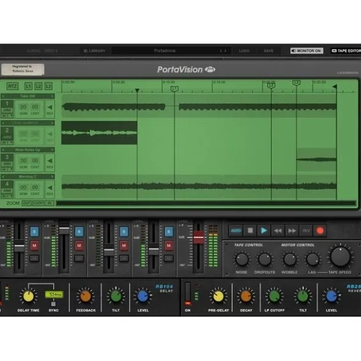The width and height of the screenshot is (361, 361).
Task: Open track 3 input dropdown
Action: [x=7, y=169]
